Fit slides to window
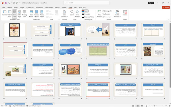This screenshot has height=107, width=171. coord(77,14)
